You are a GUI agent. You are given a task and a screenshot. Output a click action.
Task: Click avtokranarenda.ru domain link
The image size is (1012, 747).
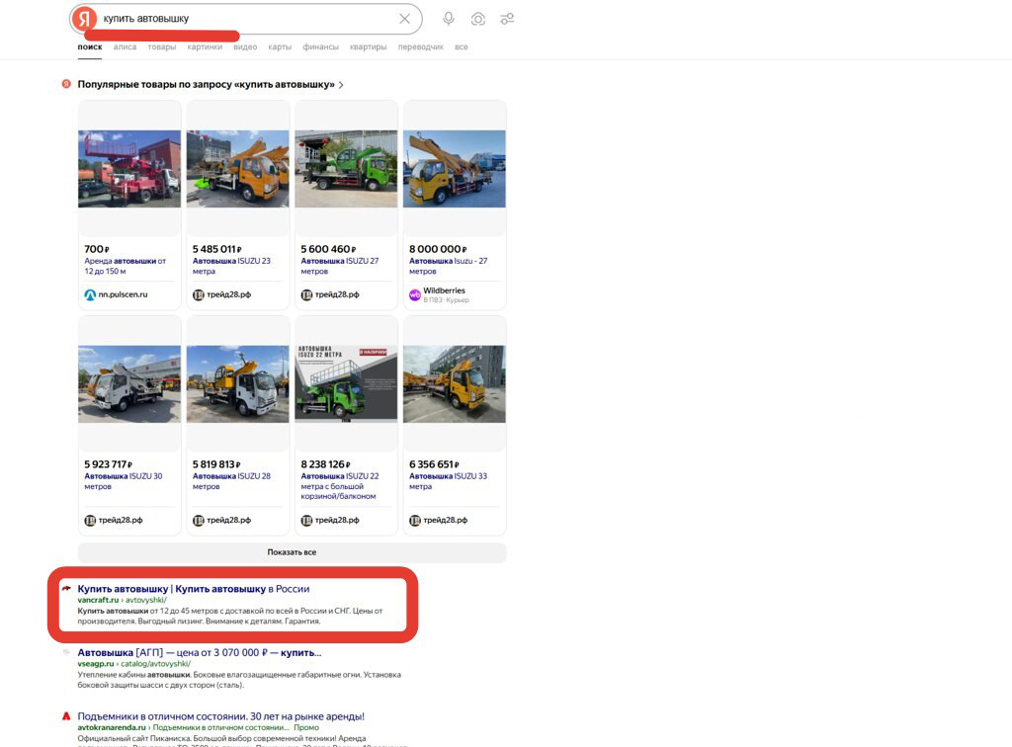pyautogui.click(x=112, y=727)
